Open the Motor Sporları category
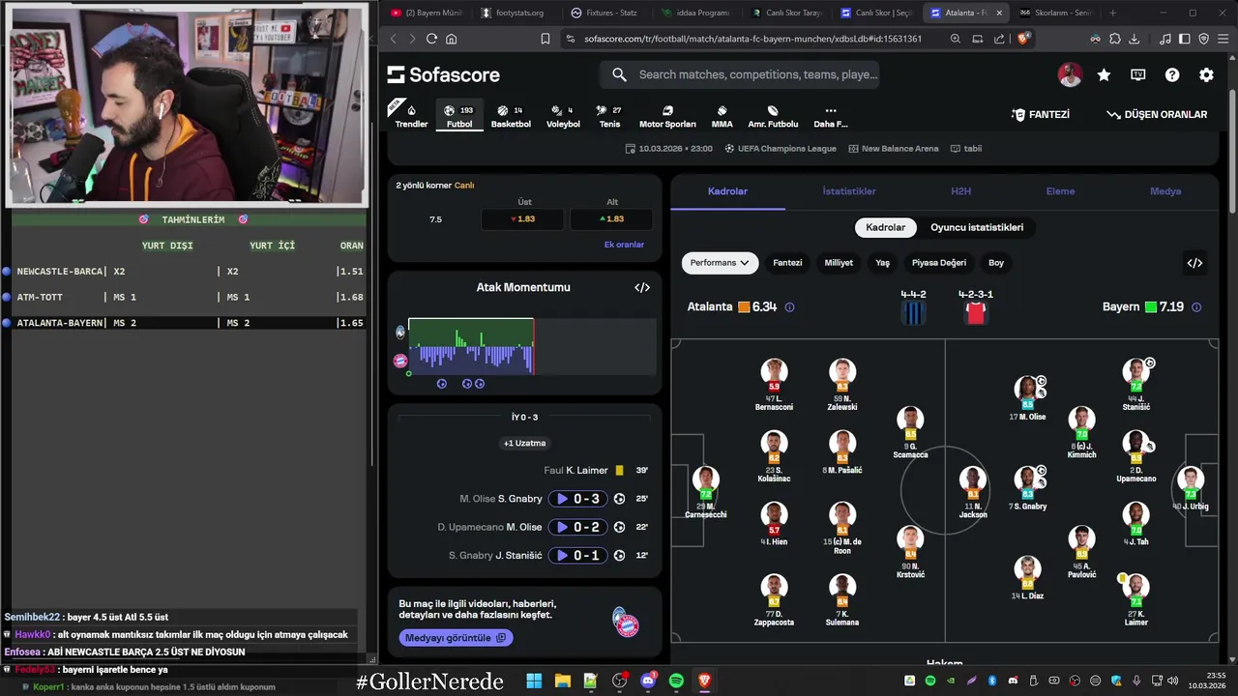The height and width of the screenshot is (696, 1238). (x=667, y=116)
